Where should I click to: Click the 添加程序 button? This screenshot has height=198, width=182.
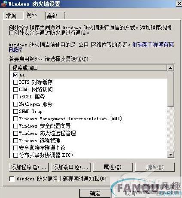coord(29,167)
